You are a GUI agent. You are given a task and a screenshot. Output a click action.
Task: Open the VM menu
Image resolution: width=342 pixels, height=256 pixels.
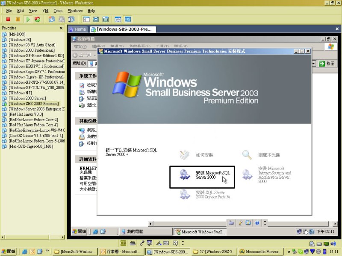pyautogui.click(x=45, y=11)
